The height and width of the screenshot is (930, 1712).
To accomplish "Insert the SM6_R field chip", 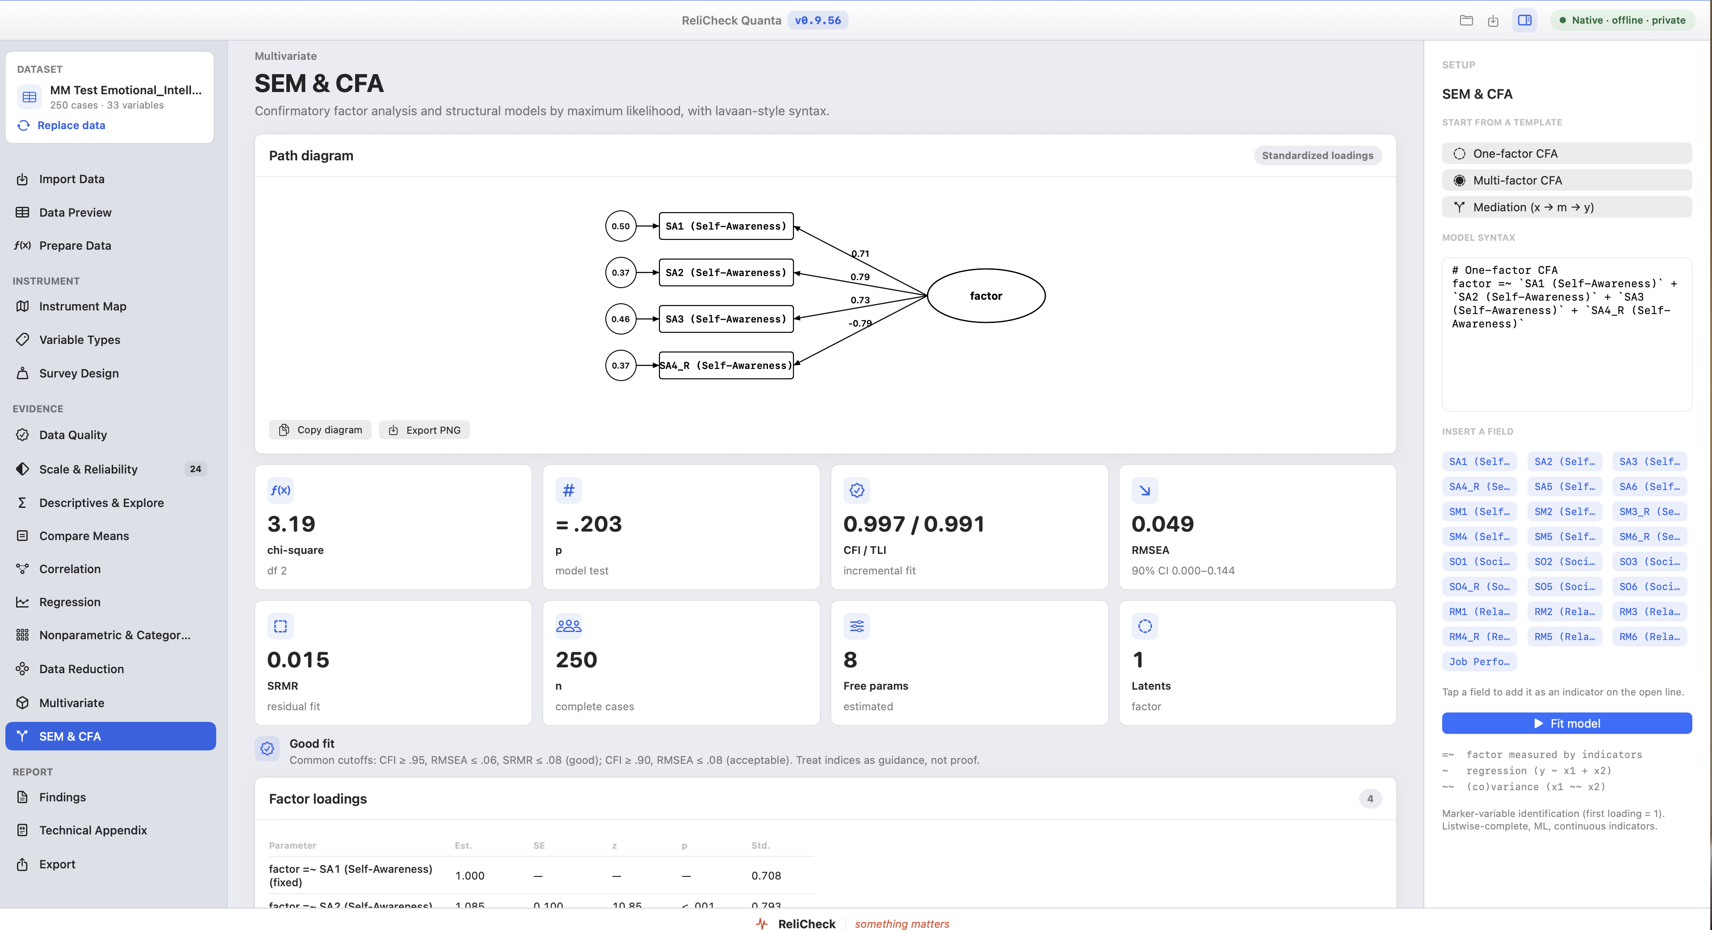I will (1649, 537).
